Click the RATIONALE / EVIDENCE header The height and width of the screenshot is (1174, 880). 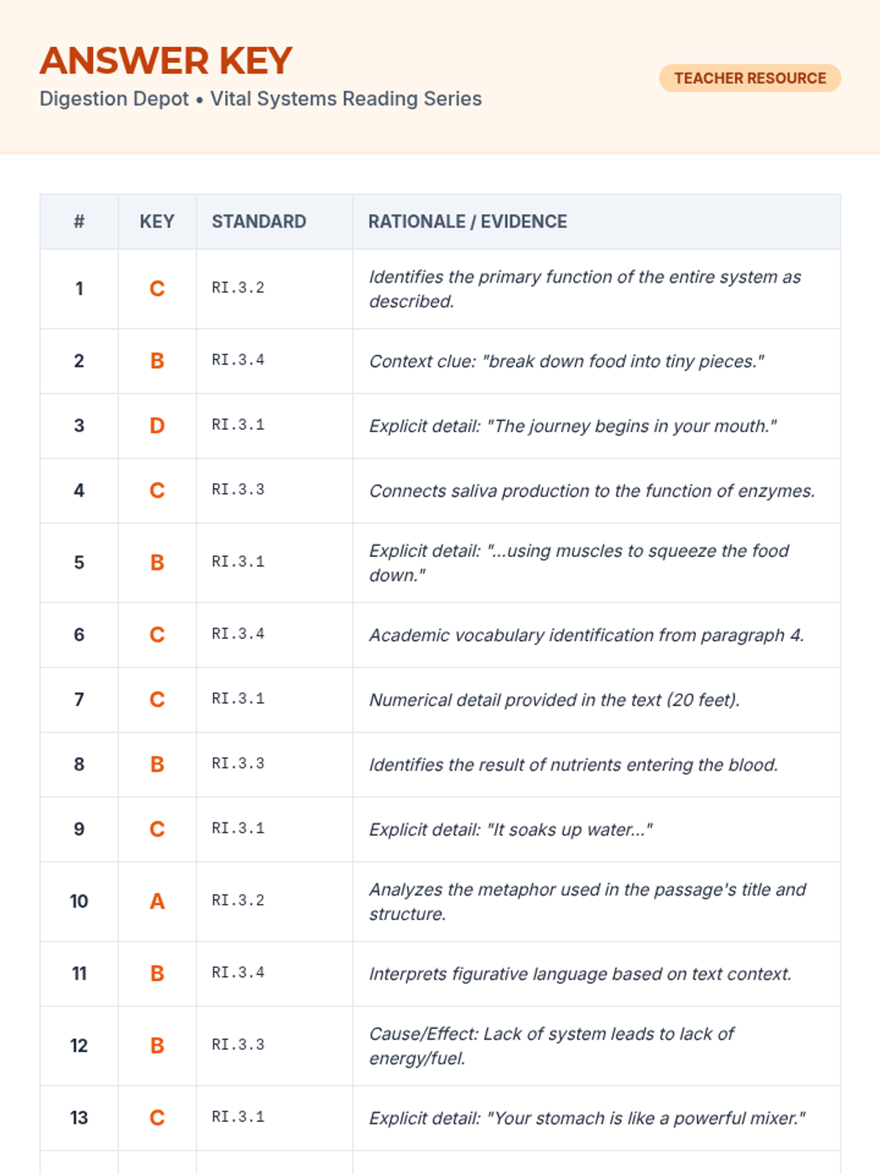pos(467,222)
